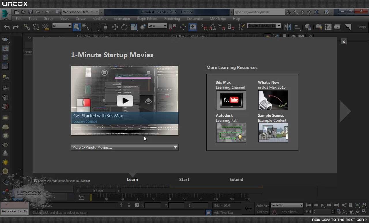
Task: Choose the Rectangular Selection Region tool
Action: pyautogui.click(x=95, y=27)
